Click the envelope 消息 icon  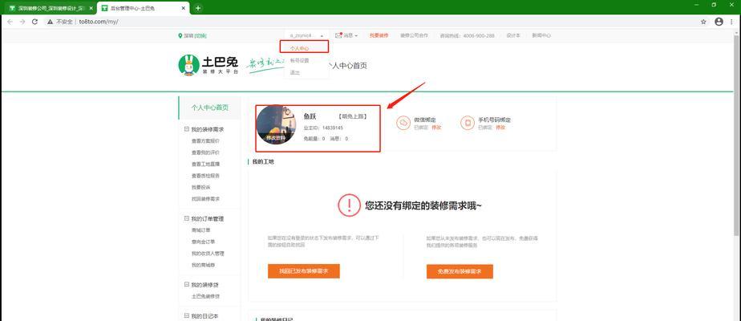point(338,35)
